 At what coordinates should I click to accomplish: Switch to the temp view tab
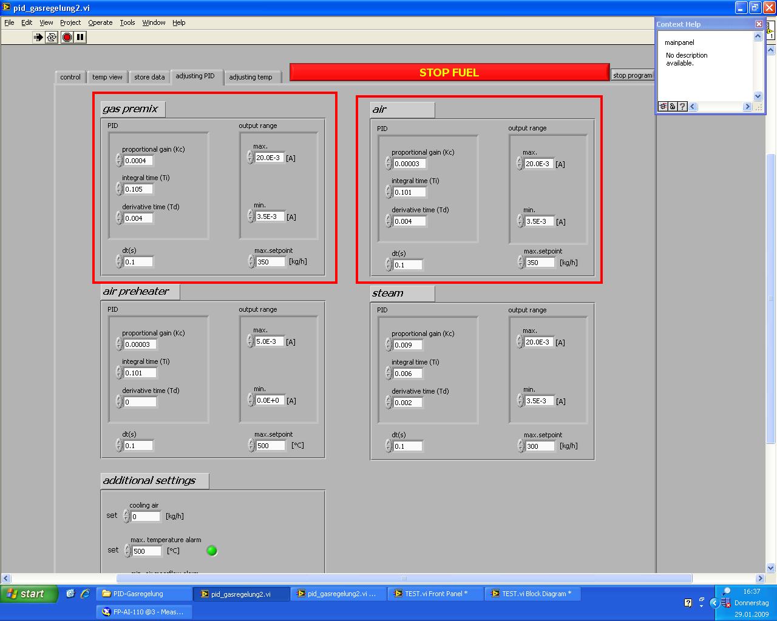coord(107,77)
